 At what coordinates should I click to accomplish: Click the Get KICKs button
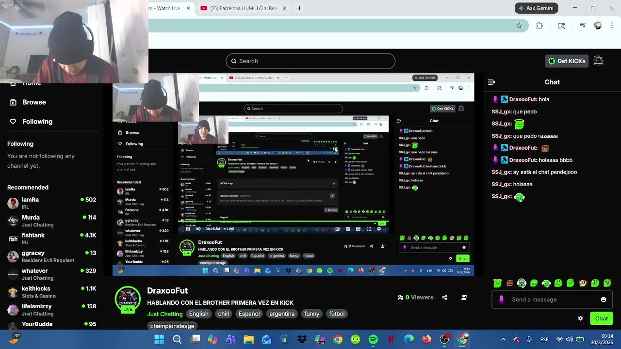[x=567, y=61]
